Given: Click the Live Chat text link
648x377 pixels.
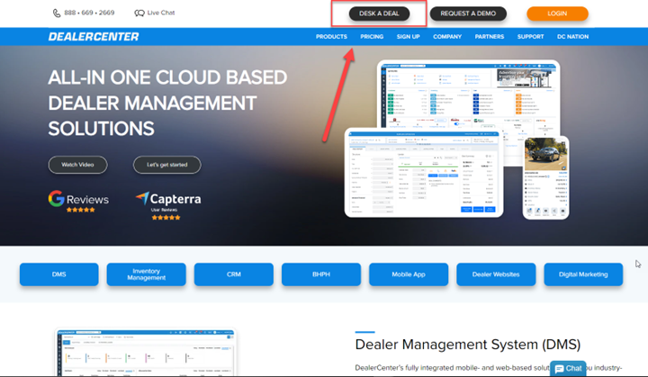Looking at the screenshot, I should point(161,13).
